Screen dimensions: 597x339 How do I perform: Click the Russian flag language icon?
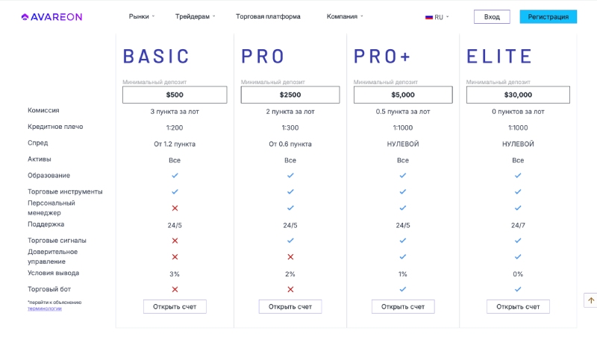(428, 17)
